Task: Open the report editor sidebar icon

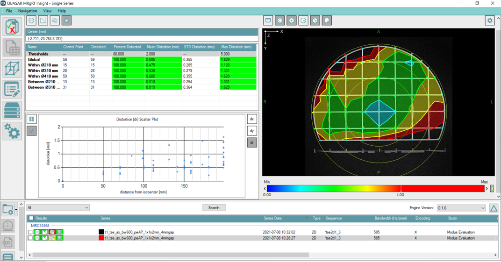Action: click(12, 90)
